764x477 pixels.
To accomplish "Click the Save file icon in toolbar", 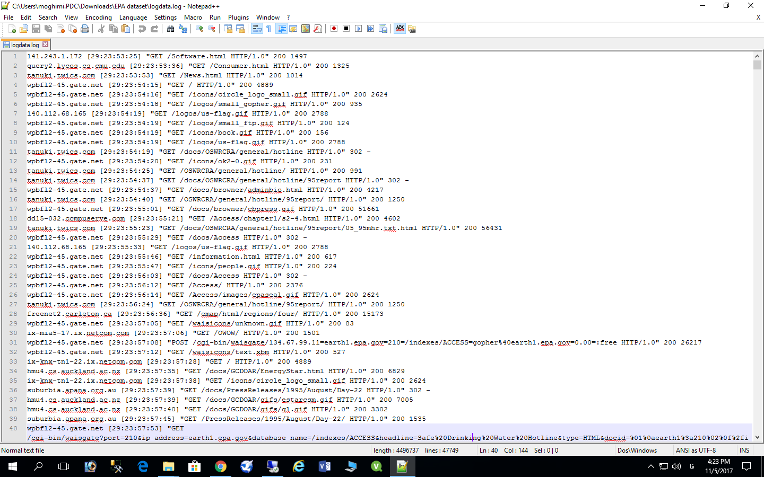I will (x=36, y=29).
